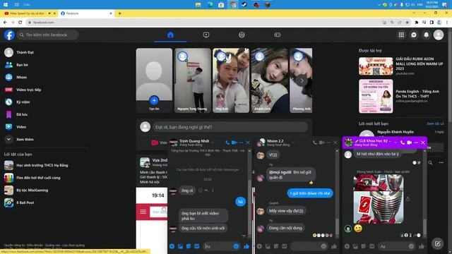Open the Groups tab in top bar
This screenshot has width=452, height=254.
(x=242, y=35)
